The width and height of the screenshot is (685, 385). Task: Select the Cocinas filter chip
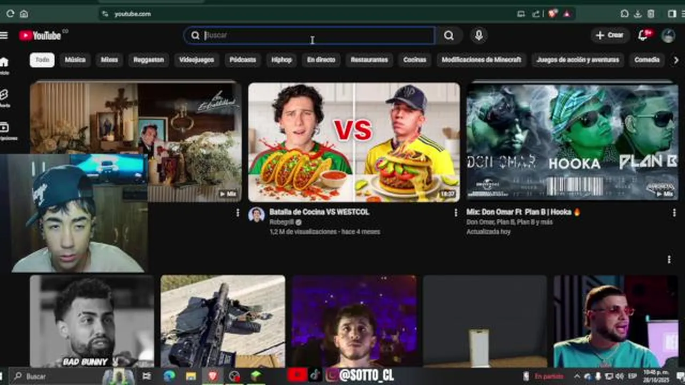coord(415,60)
